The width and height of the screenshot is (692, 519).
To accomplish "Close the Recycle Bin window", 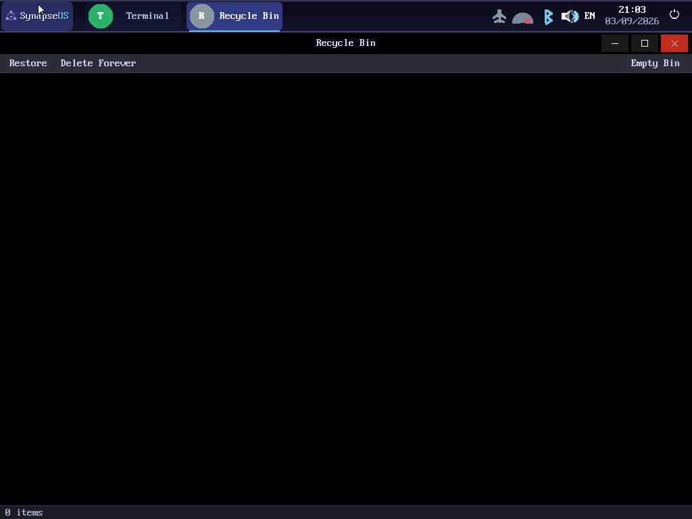I will pos(674,43).
